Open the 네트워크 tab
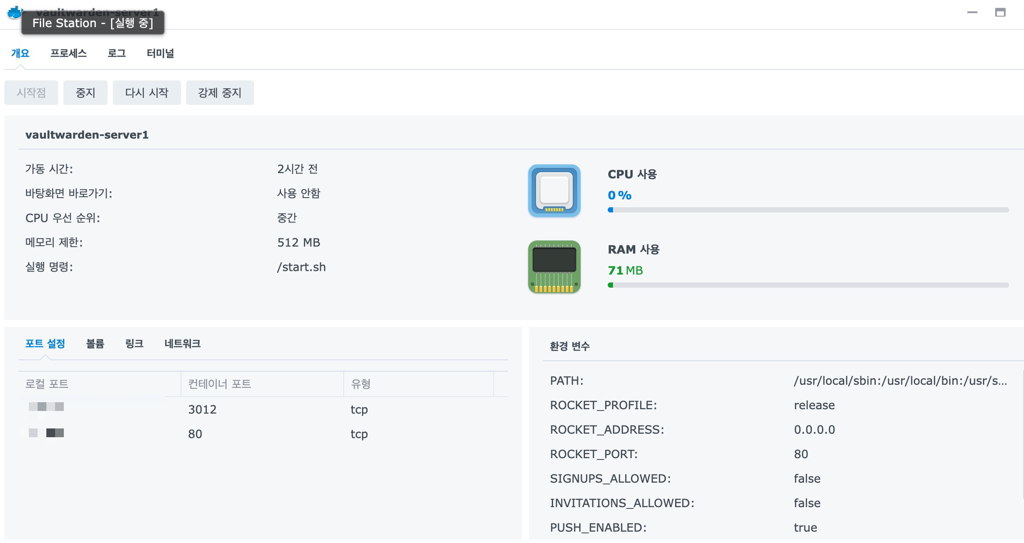1024x543 pixels. [x=182, y=344]
